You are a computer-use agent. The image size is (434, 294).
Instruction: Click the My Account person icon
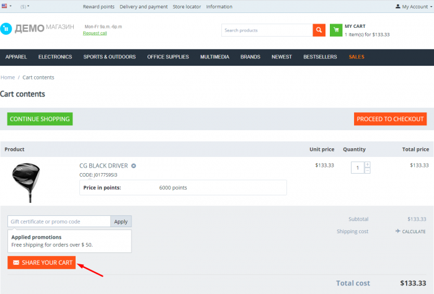398,6
